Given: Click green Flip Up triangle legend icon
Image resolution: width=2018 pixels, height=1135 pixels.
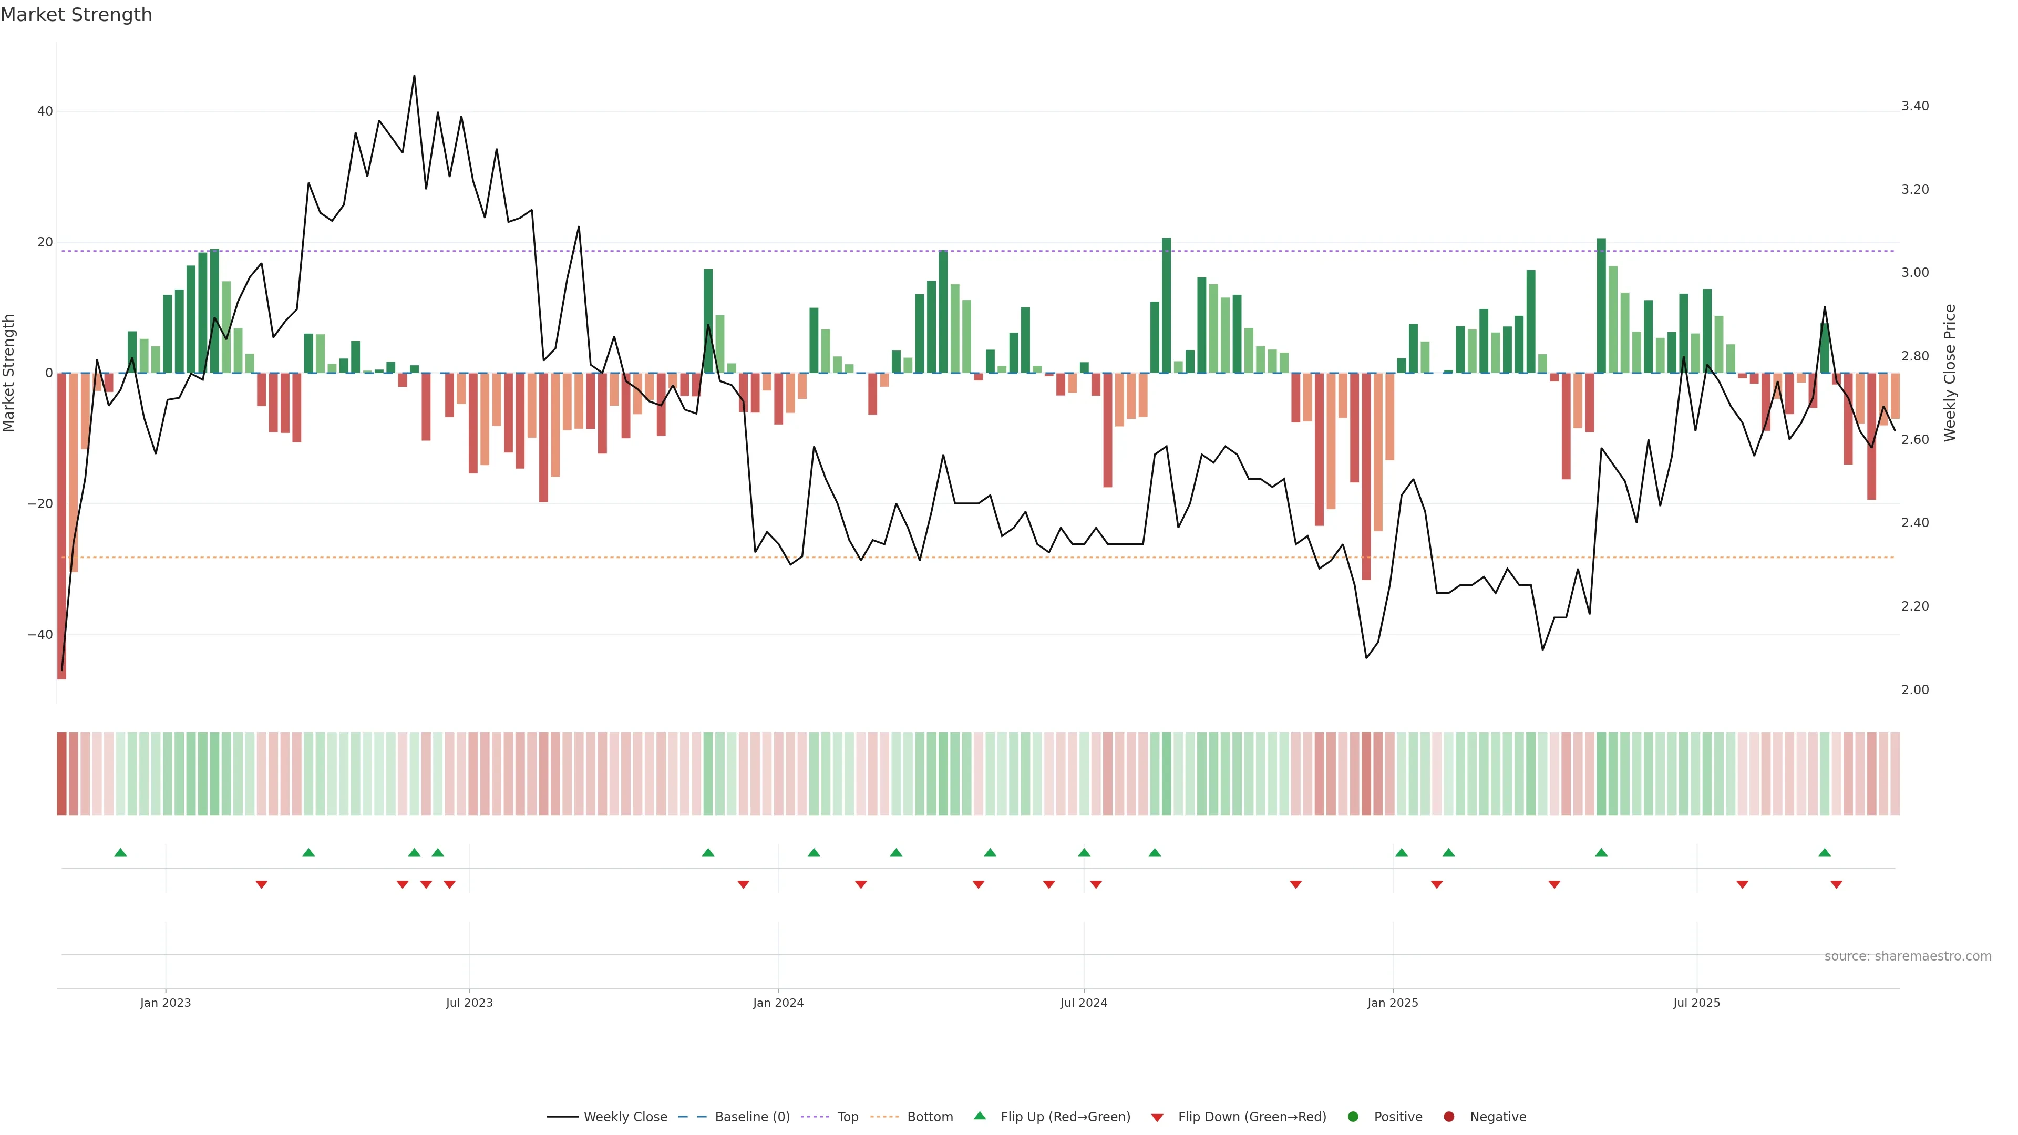Looking at the screenshot, I should [x=979, y=1116].
